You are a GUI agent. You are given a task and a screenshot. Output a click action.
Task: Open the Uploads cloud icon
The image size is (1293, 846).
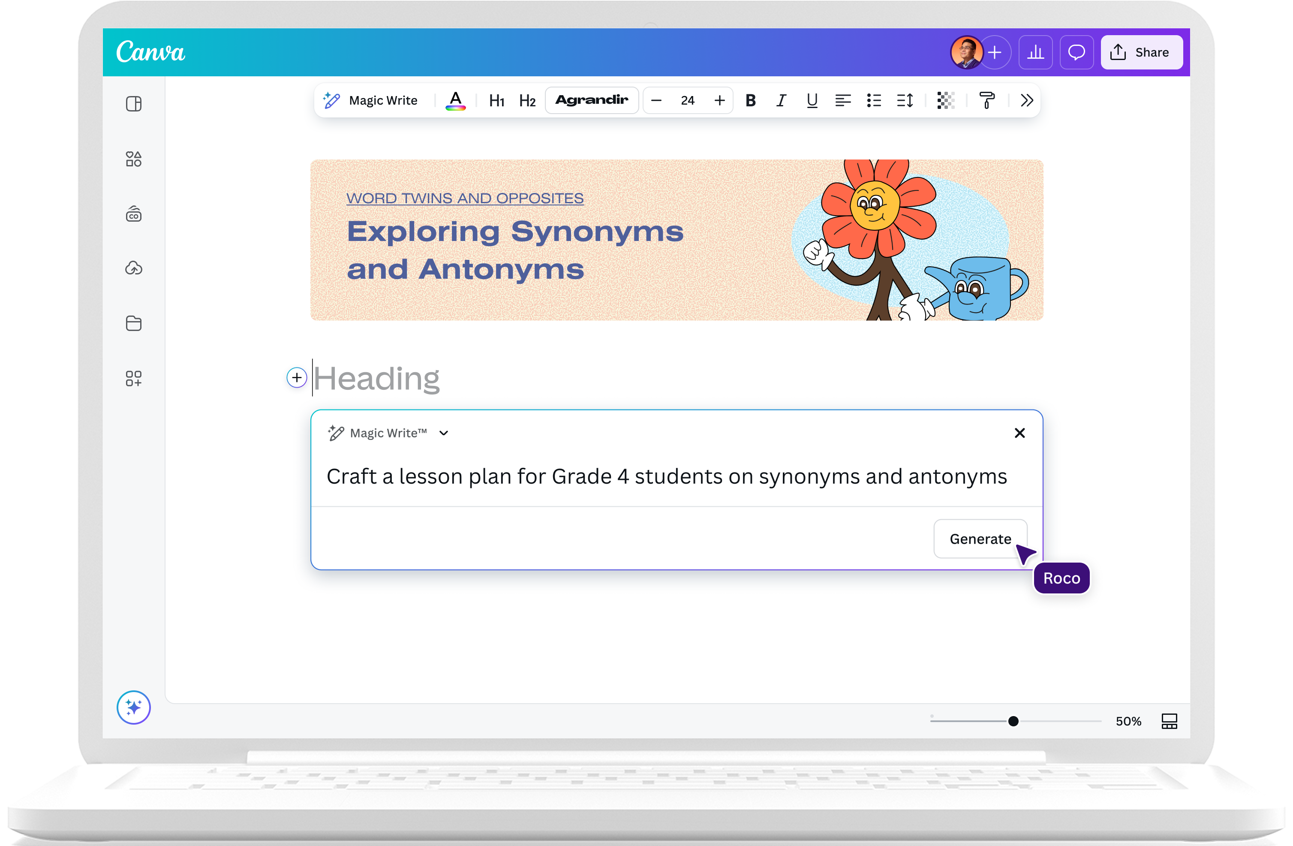click(134, 268)
